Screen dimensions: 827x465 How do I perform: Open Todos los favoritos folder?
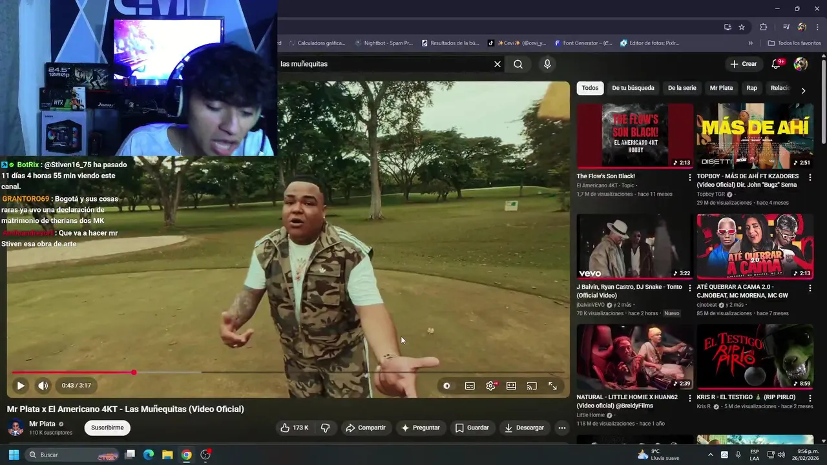pos(794,43)
